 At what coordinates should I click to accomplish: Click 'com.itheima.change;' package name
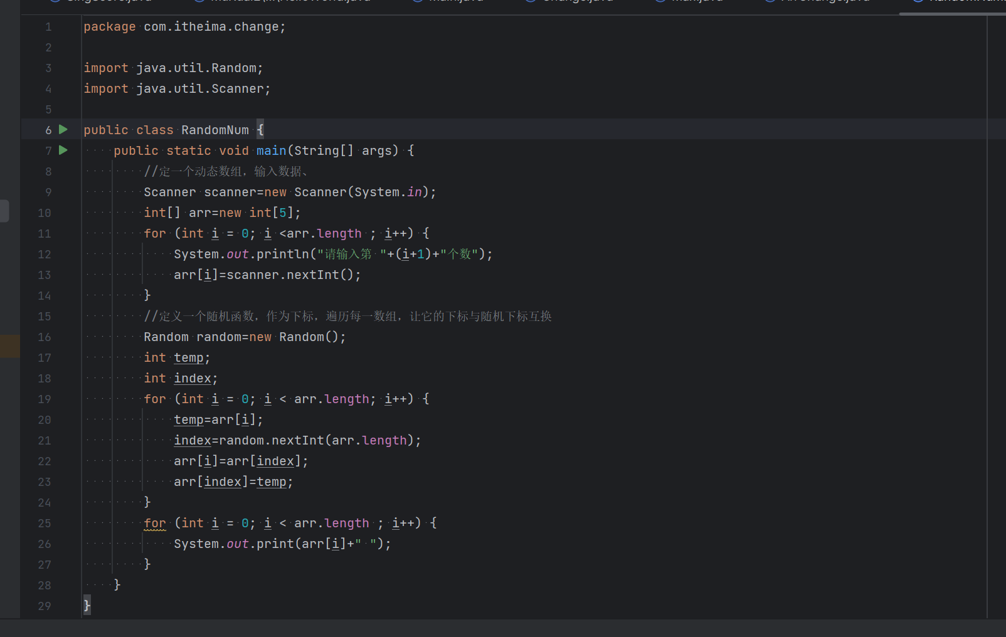[x=214, y=27]
